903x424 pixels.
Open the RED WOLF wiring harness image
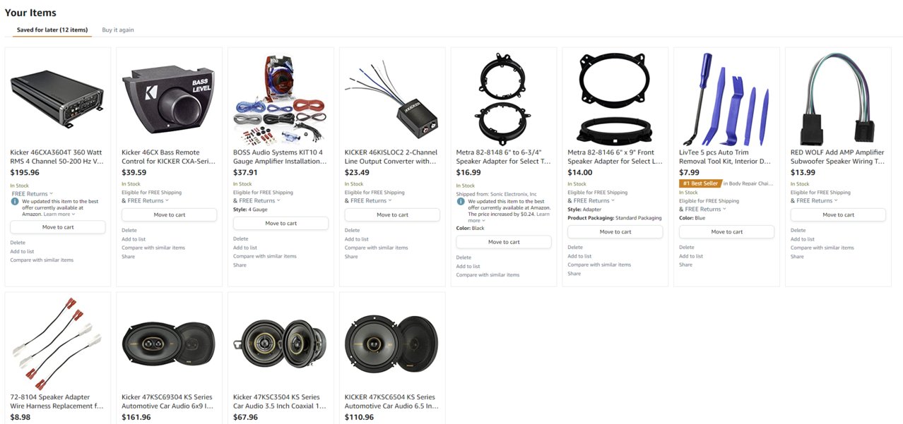point(839,98)
